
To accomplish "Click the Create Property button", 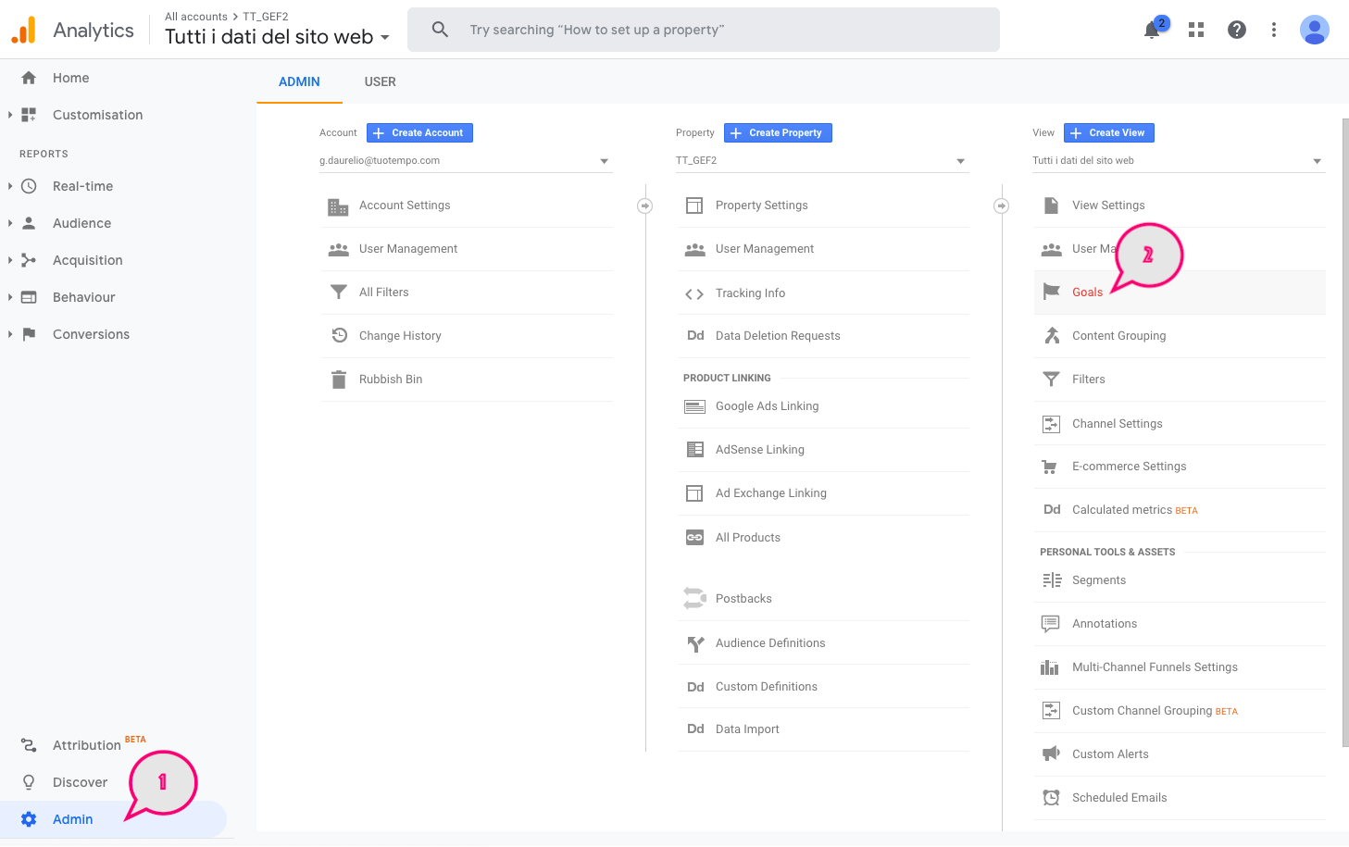I will click(x=778, y=133).
